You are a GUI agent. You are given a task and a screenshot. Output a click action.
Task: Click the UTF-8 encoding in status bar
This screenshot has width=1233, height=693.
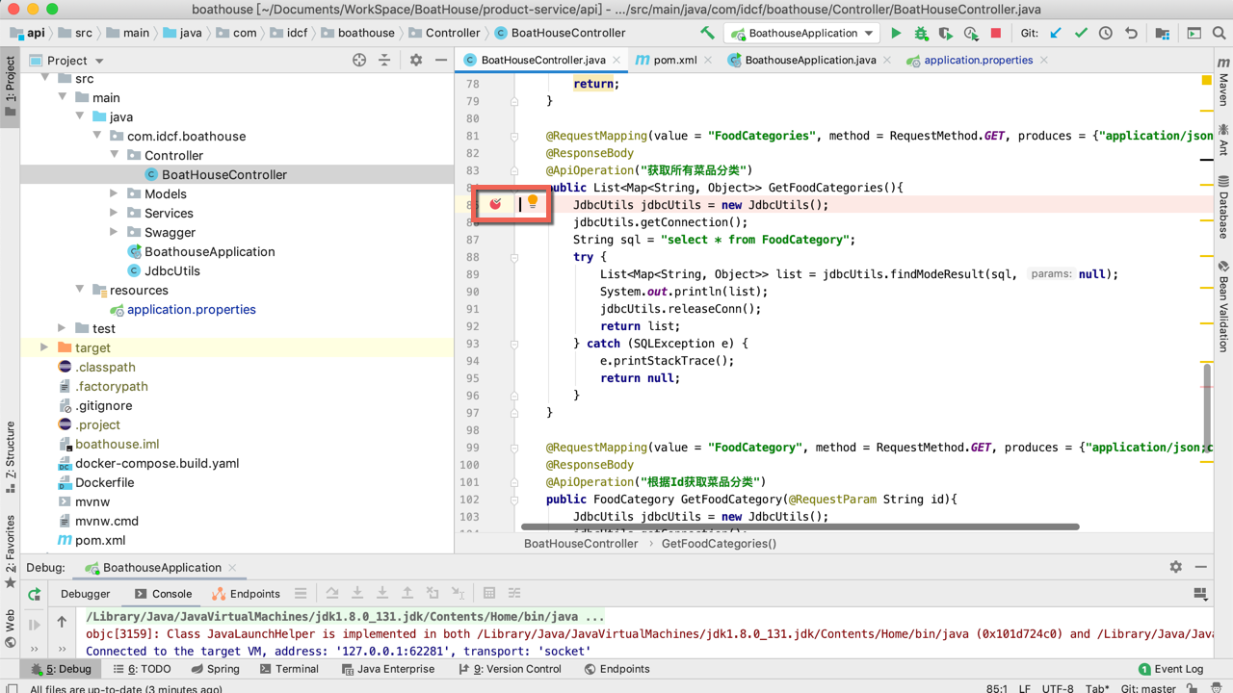click(x=1057, y=688)
